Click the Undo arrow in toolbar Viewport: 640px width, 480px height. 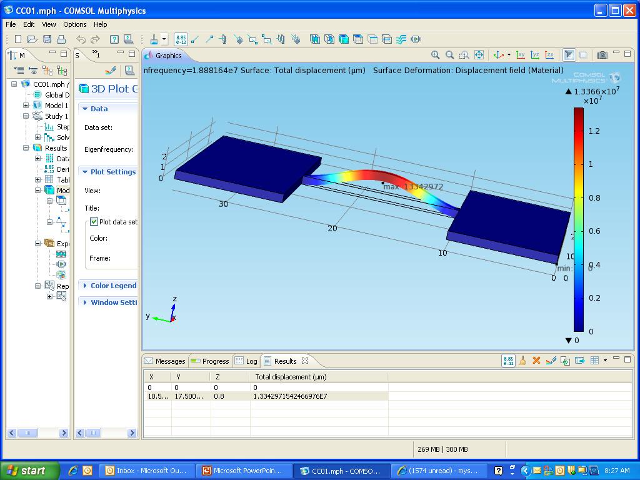pyautogui.click(x=81, y=39)
